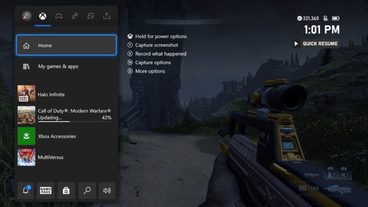368x207 pixels.
Task: Click the 1:01 PM clock
Action: click(322, 30)
